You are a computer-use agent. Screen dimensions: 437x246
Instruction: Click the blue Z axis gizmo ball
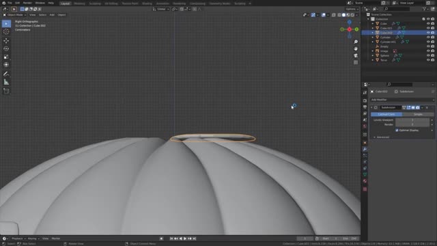pyautogui.click(x=349, y=22)
